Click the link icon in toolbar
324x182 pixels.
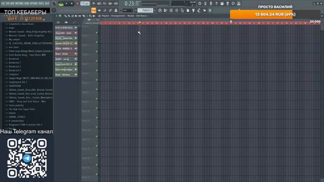coord(110,10)
